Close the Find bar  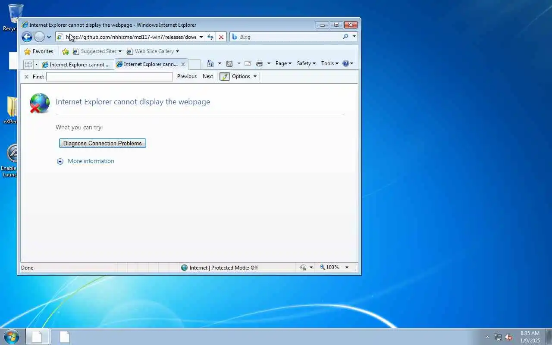(26, 77)
